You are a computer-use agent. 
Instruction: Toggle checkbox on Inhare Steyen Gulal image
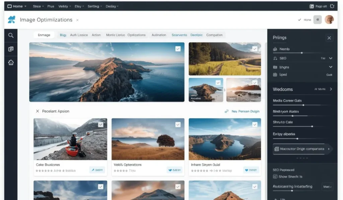point(255,125)
